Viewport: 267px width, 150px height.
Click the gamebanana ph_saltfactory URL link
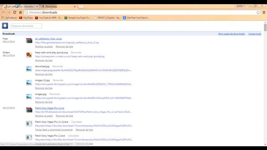click(x=67, y=42)
